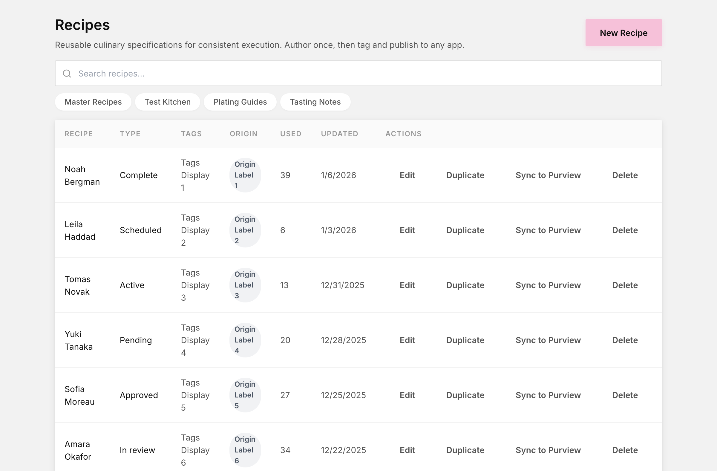Image resolution: width=717 pixels, height=471 pixels.
Task: Click the Origin Label 6 badge
Action: 245,450
